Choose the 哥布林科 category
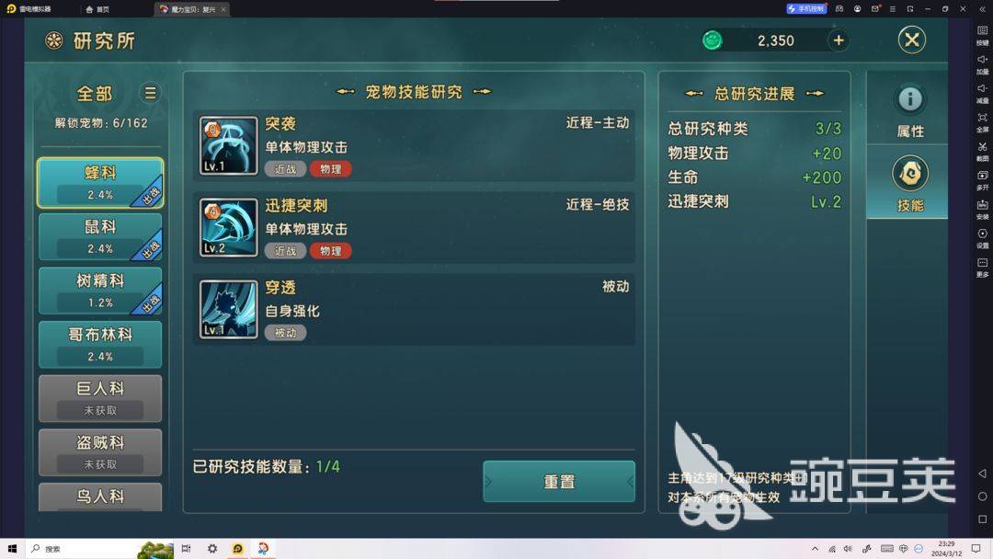This screenshot has width=993, height=559. 100,345
